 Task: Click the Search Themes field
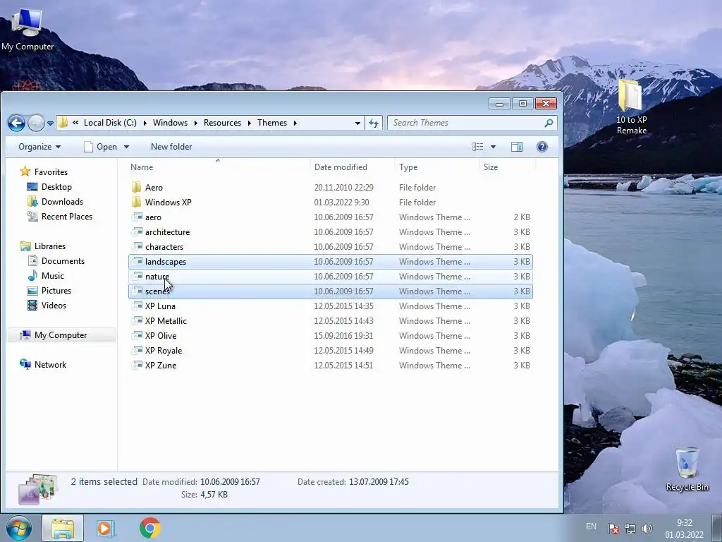465,123
